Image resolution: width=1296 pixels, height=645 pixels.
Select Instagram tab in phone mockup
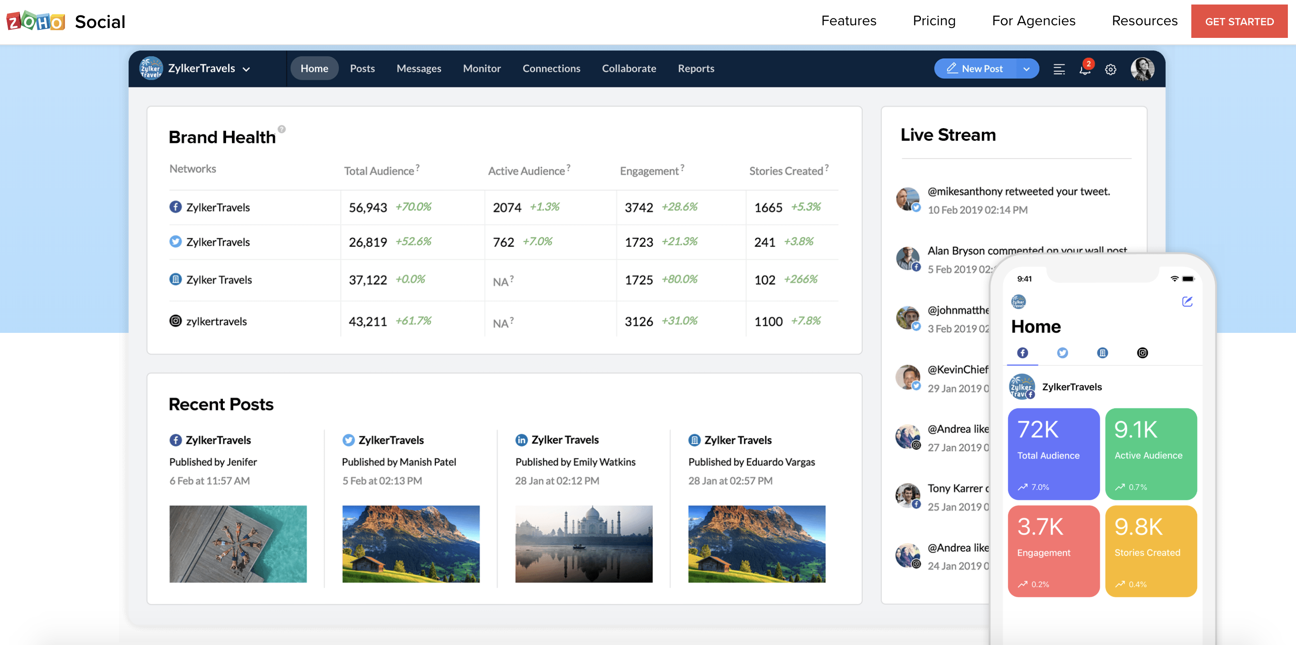tap(1143, 352)
